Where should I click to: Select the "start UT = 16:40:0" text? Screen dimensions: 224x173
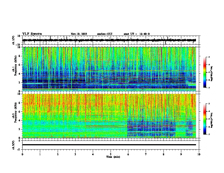(x=137, y=34)
